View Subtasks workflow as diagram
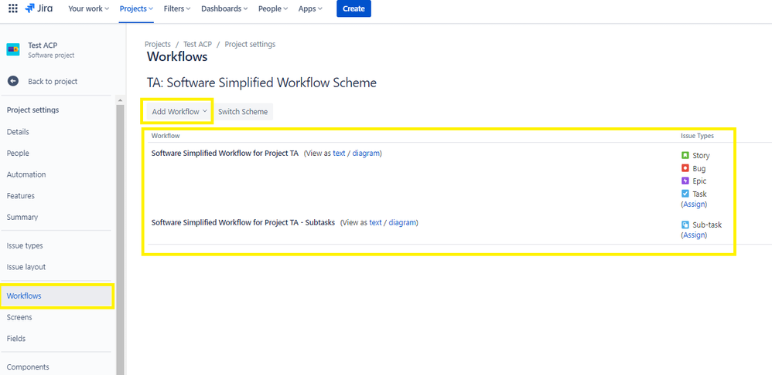Screen dimensions: 772x375 pos(402,222)
